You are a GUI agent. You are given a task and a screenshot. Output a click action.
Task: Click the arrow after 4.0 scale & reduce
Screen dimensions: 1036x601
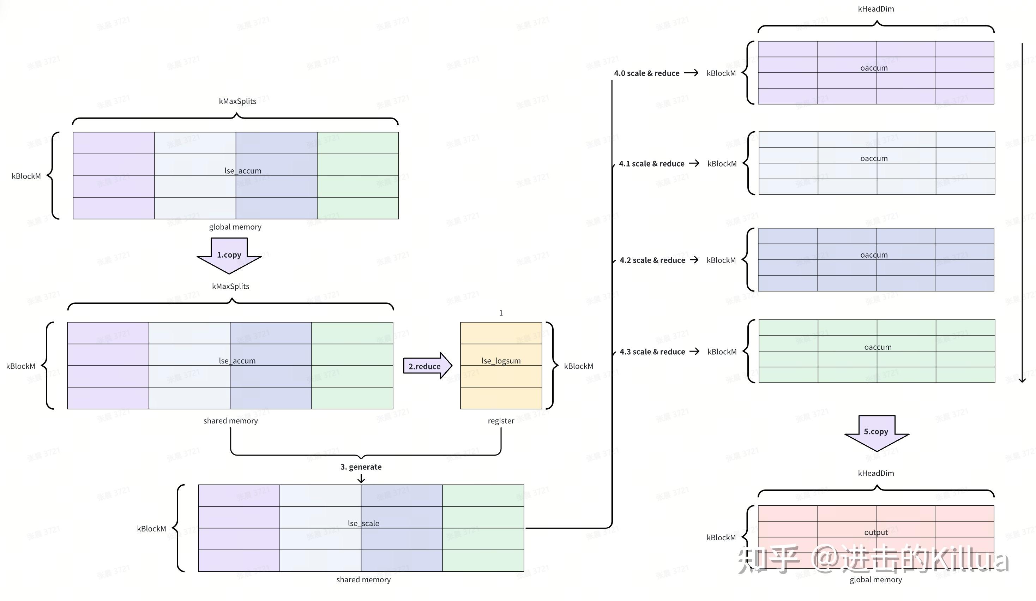691,73
